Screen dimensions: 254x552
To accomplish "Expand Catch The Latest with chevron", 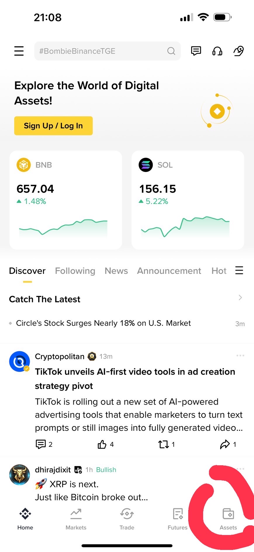I will 240,298.
